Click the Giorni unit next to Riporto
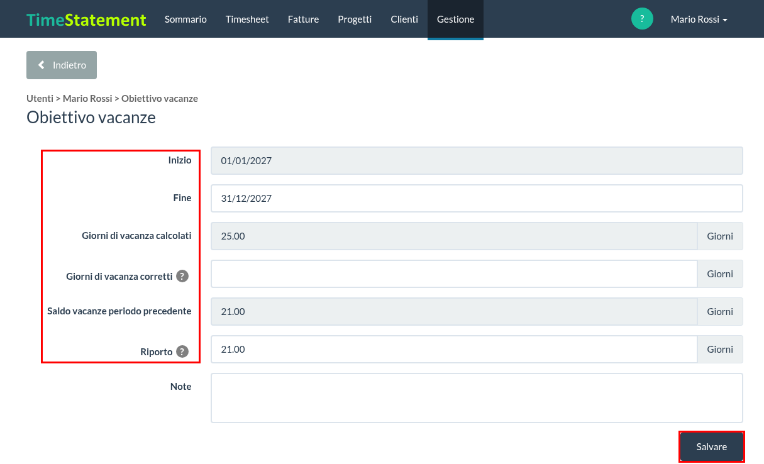The width and height of the screenshot is (764, 464). click(x=720, y=349)
